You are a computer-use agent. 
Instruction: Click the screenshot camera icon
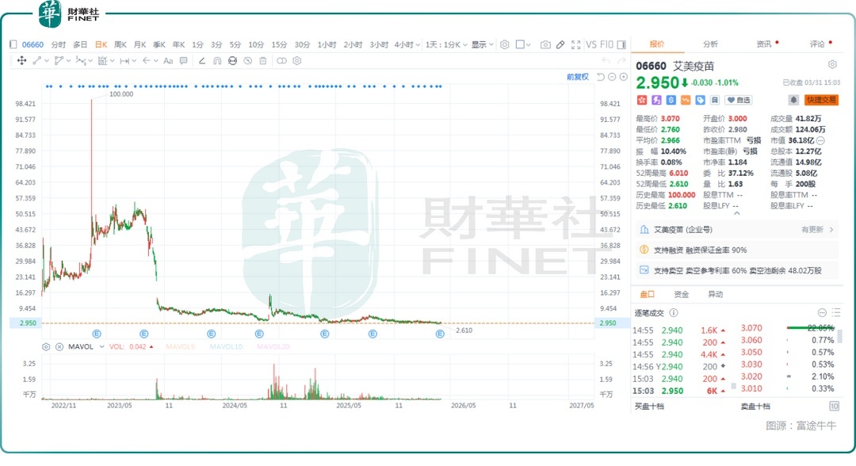545,45
